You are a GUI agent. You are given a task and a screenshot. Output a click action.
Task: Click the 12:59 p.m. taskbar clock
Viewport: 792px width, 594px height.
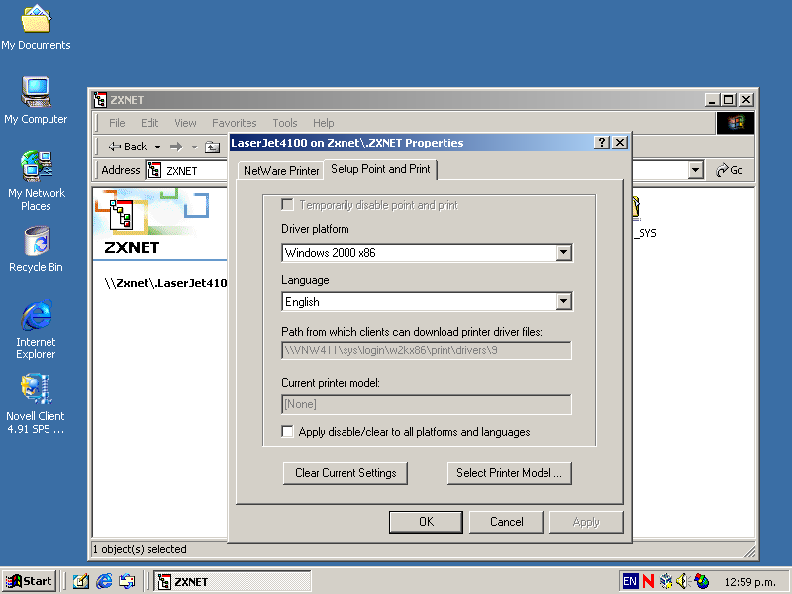tap(749, 582)
